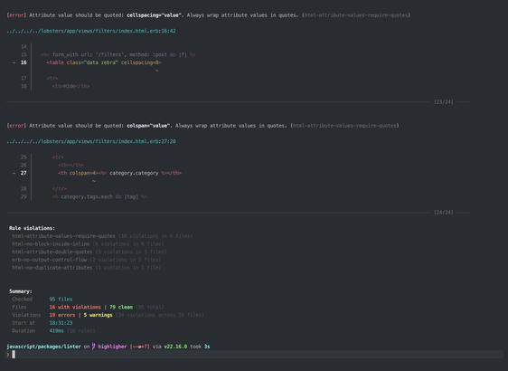508x371 pixels.
Task: Click the v22.16.0 node version text
Action: 175,347
